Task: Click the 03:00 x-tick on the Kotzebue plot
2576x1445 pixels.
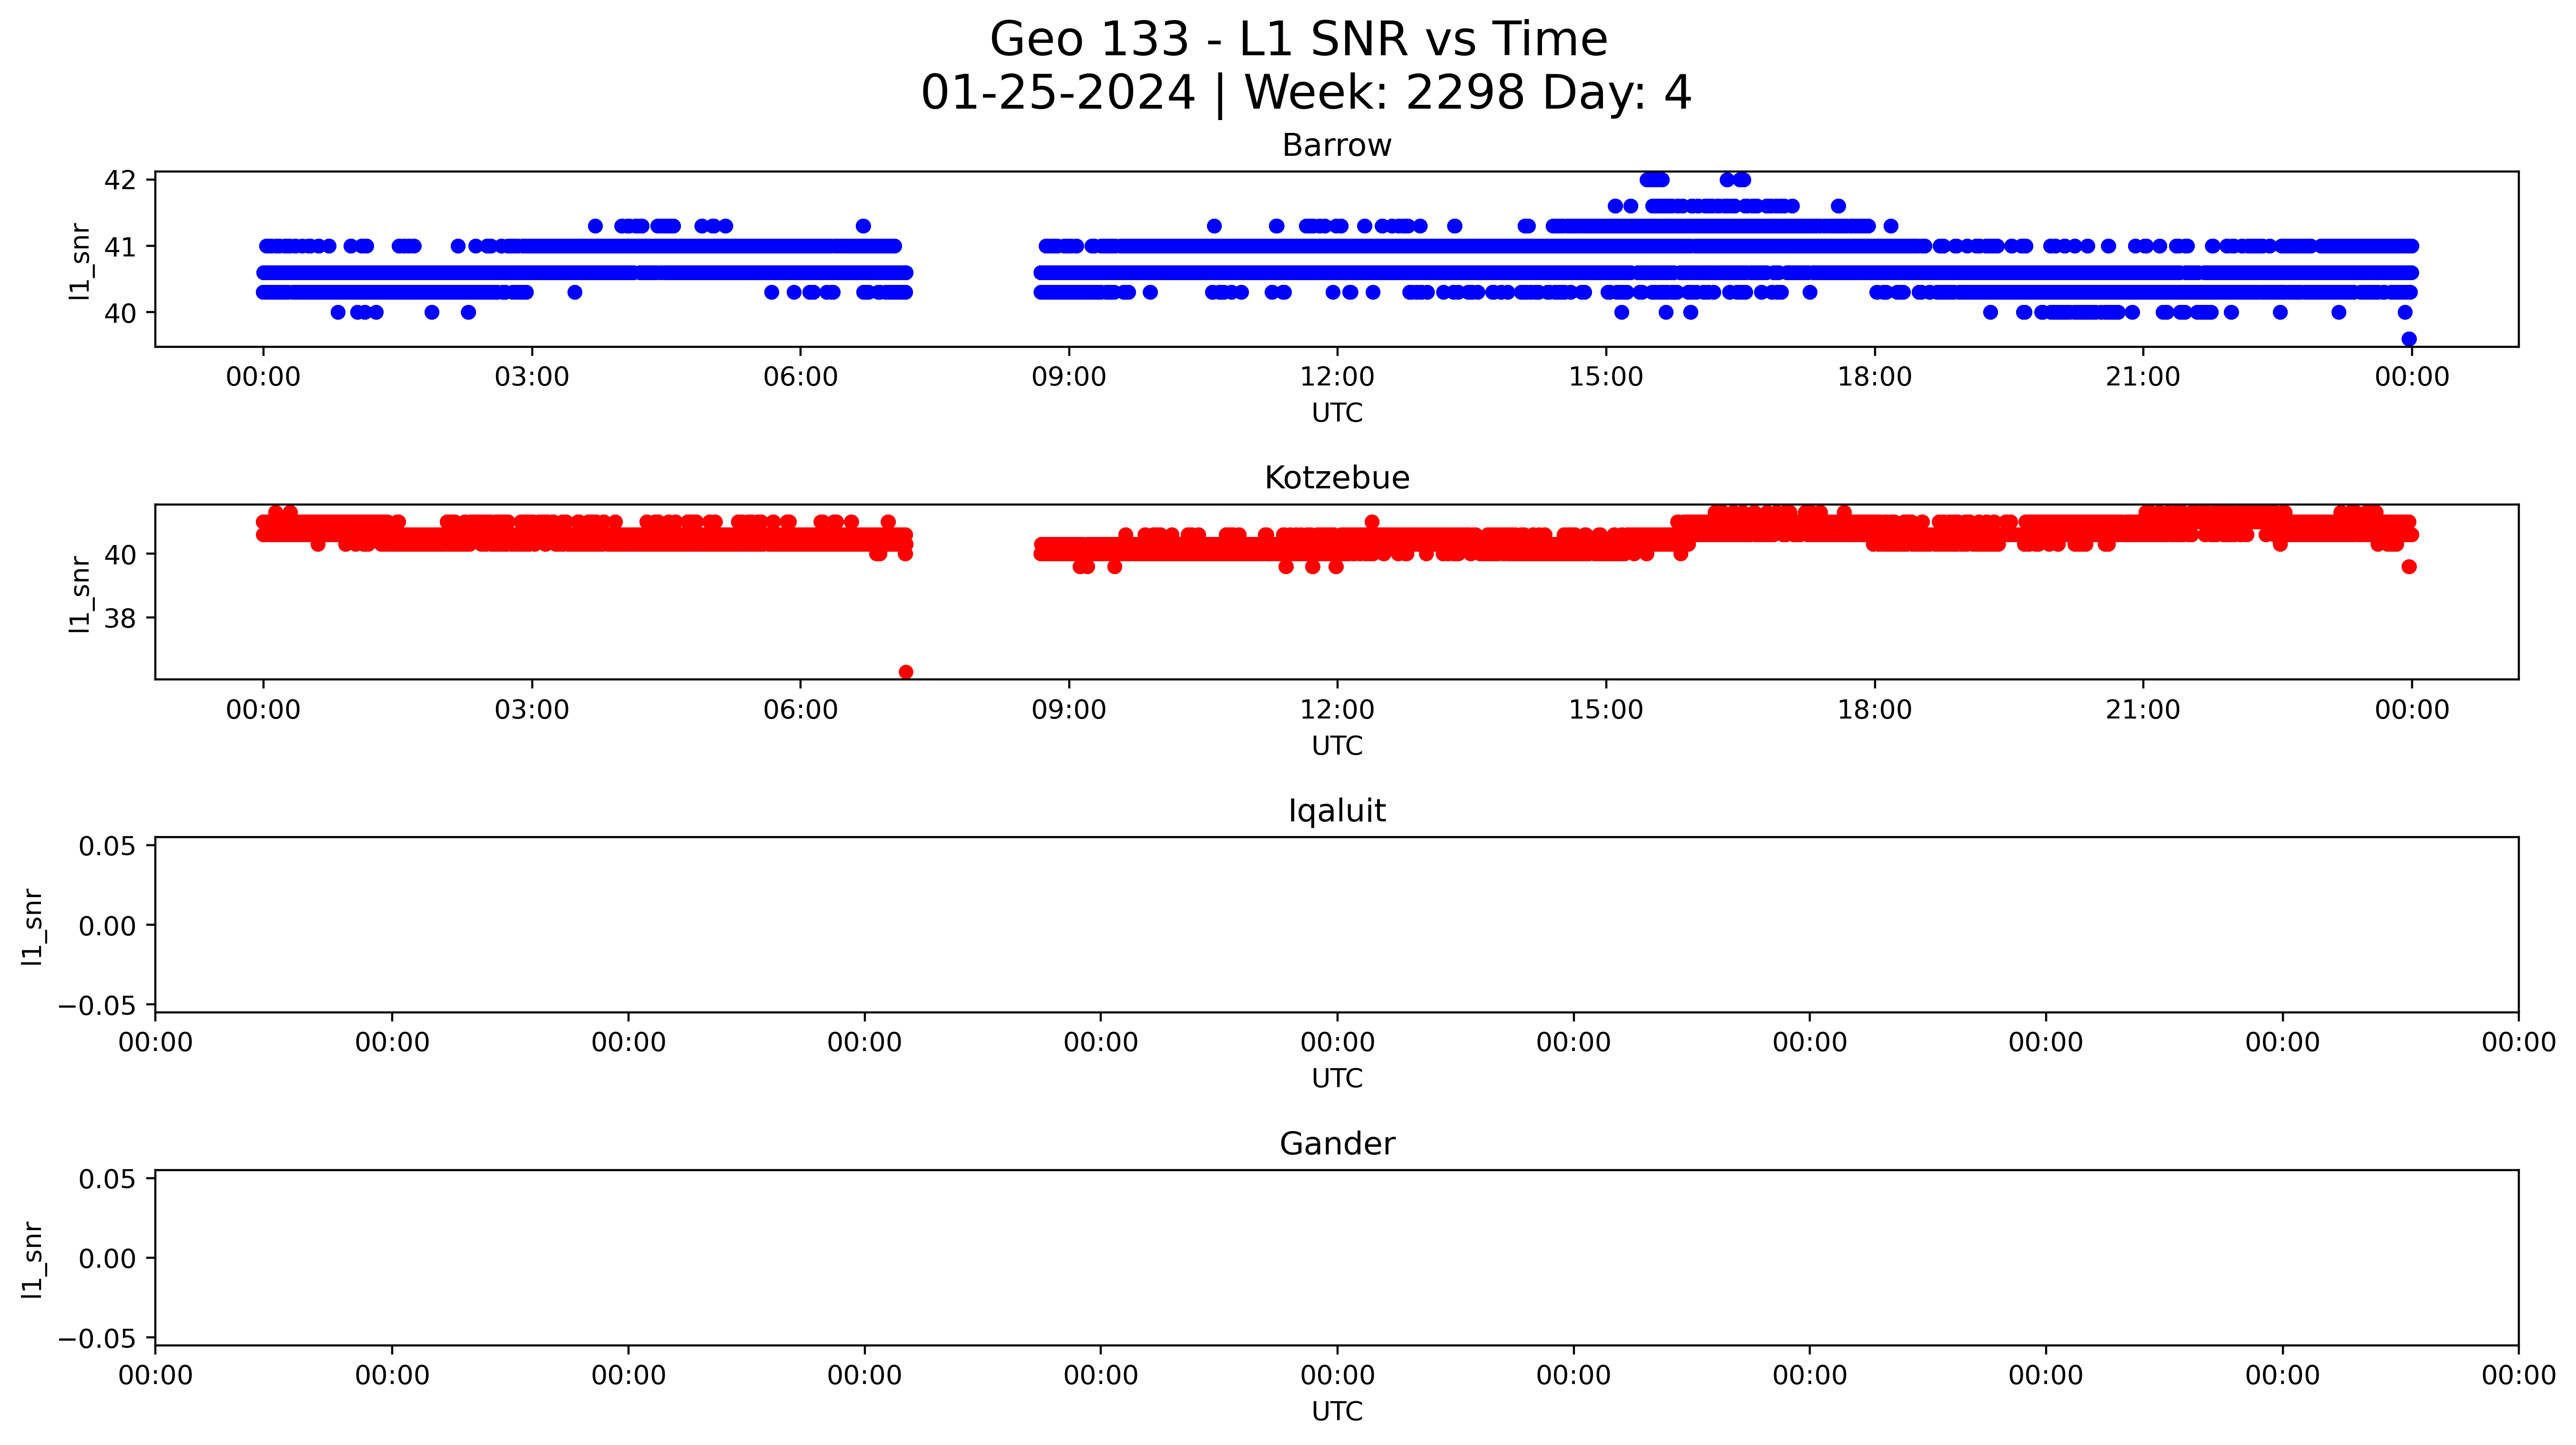Action: (532, 711)
